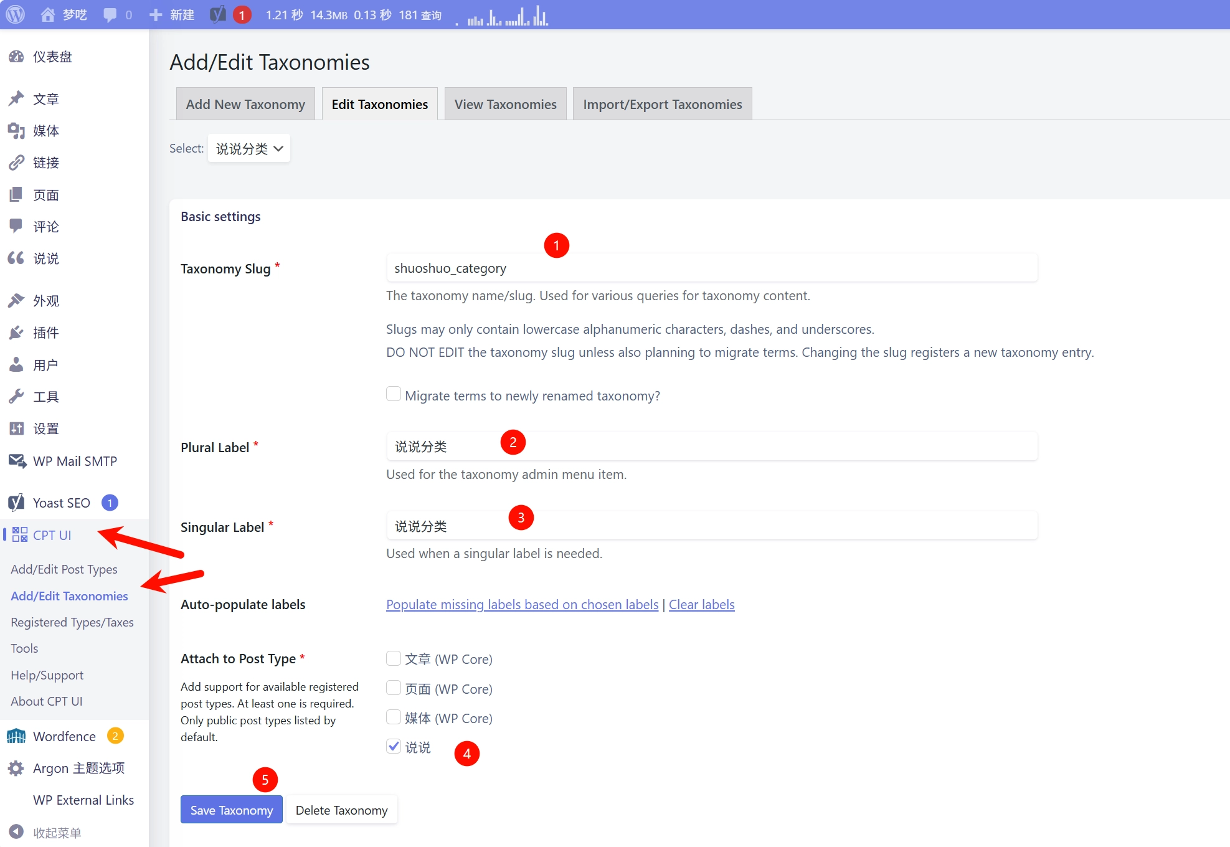
Task: Open CPT UI grid icon in sidebar
Action: pos(20,534)
